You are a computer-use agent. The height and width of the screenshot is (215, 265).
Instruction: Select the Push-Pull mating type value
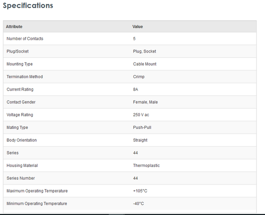[142, 128]
